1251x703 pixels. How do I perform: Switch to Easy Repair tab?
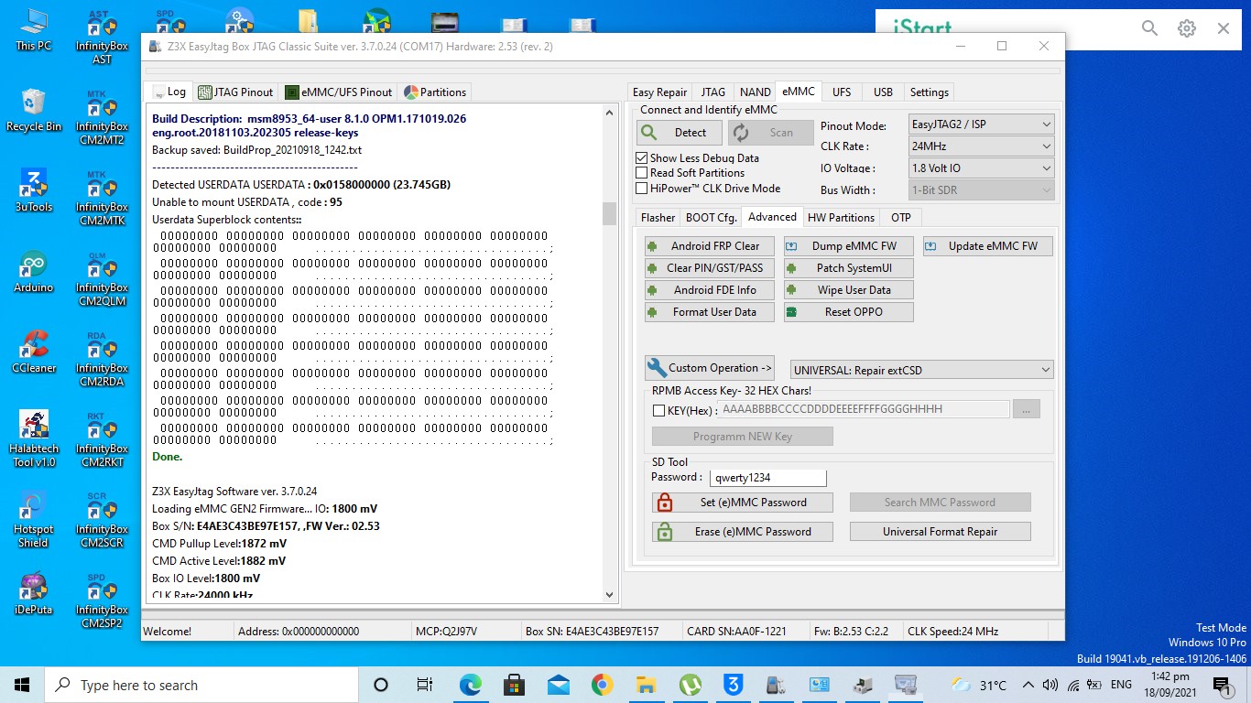(659, 92)
